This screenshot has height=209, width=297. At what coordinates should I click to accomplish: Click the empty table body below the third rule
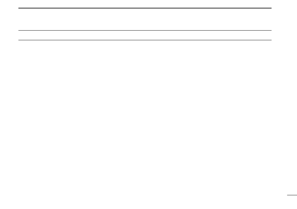[x=145, y=117]
